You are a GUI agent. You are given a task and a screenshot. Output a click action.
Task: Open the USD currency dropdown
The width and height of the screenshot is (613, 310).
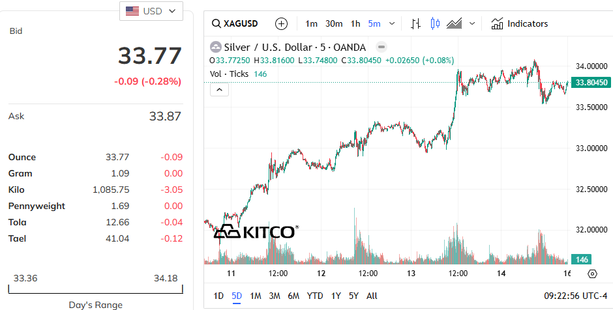click(151, 11)
